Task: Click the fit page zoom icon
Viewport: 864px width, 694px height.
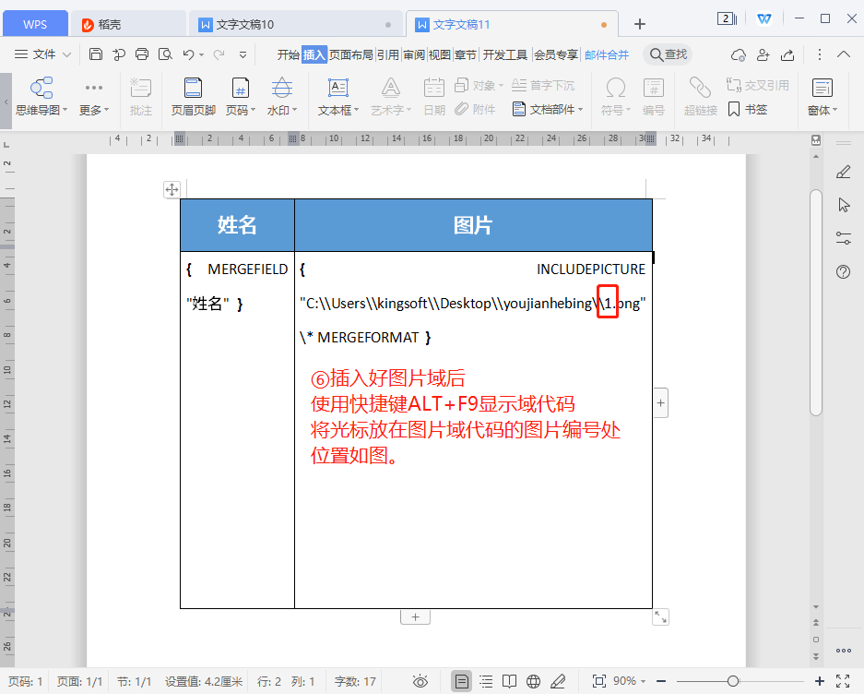Action: point(599,681)
